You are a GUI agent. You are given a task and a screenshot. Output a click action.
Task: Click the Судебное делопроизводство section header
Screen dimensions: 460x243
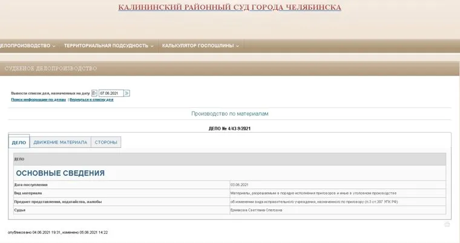[51, 68]
